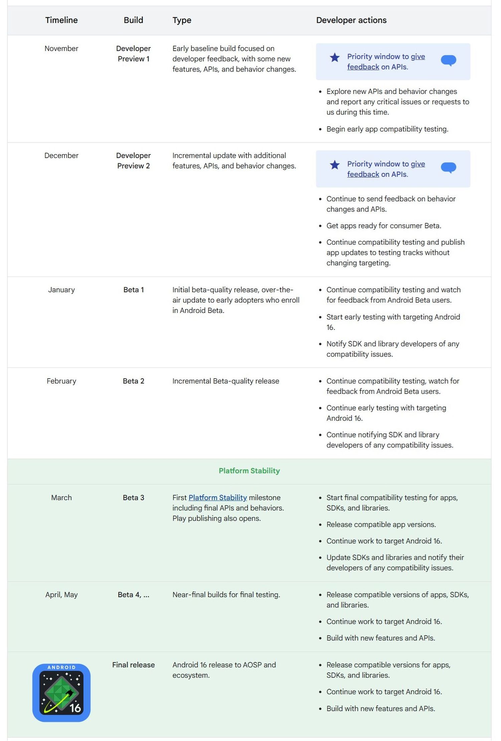Click the chat bubble icon in Developer Preview 1 row
The image size is (501, 741).
(448, 61)
